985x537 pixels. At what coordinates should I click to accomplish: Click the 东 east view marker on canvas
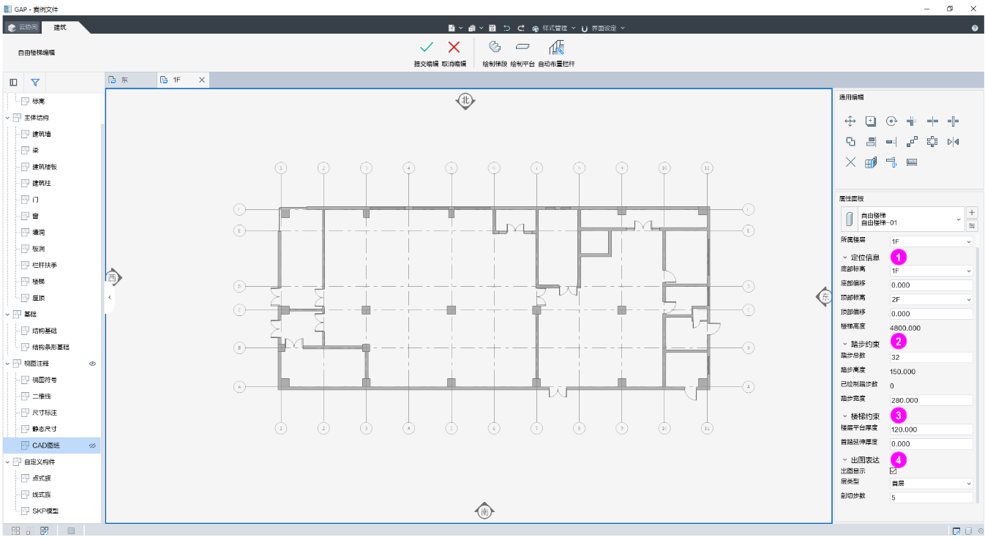point(824,296)
